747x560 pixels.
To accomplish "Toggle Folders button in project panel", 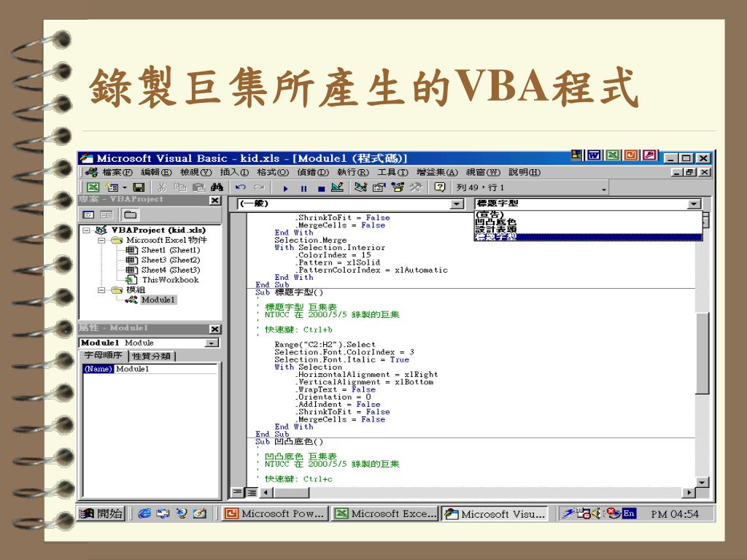I will (130, 215).
